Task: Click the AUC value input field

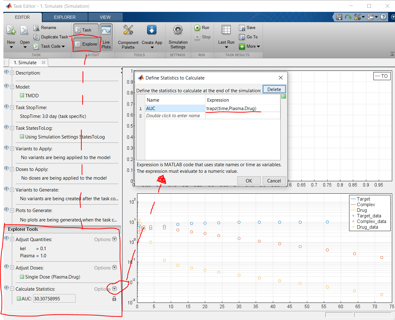Action: (x=54, y=299)
